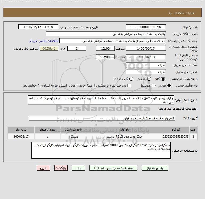The height and width of the screenshot is (199, 205).
Task: Click the نام دستگاه خریدار field
Action: pyautogui.click(x=106, y=34)
